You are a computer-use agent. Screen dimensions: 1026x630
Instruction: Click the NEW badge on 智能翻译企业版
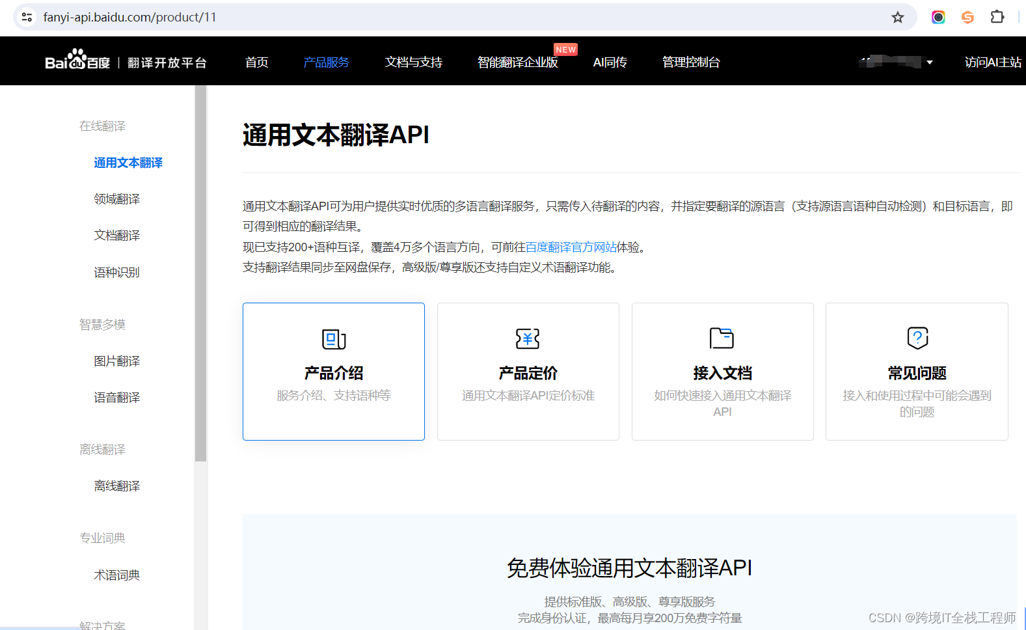tap(565, 49)
